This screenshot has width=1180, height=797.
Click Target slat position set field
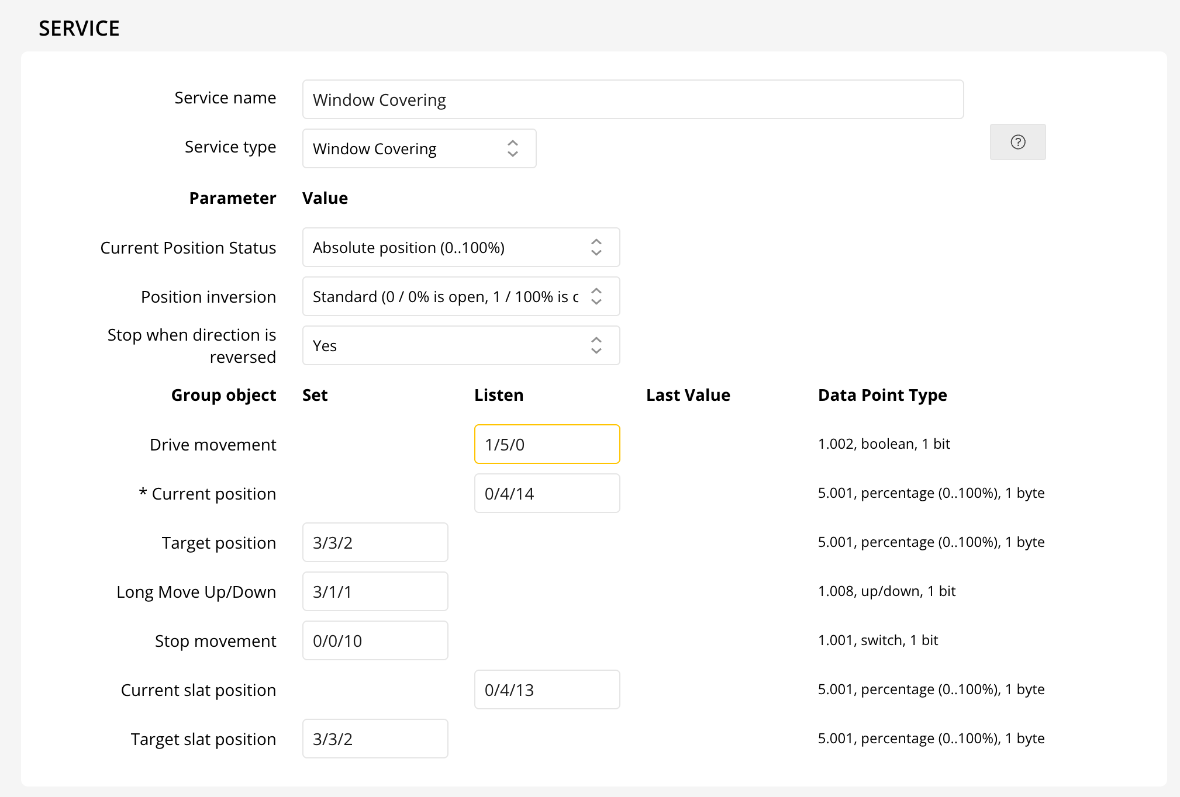(375, 739)
